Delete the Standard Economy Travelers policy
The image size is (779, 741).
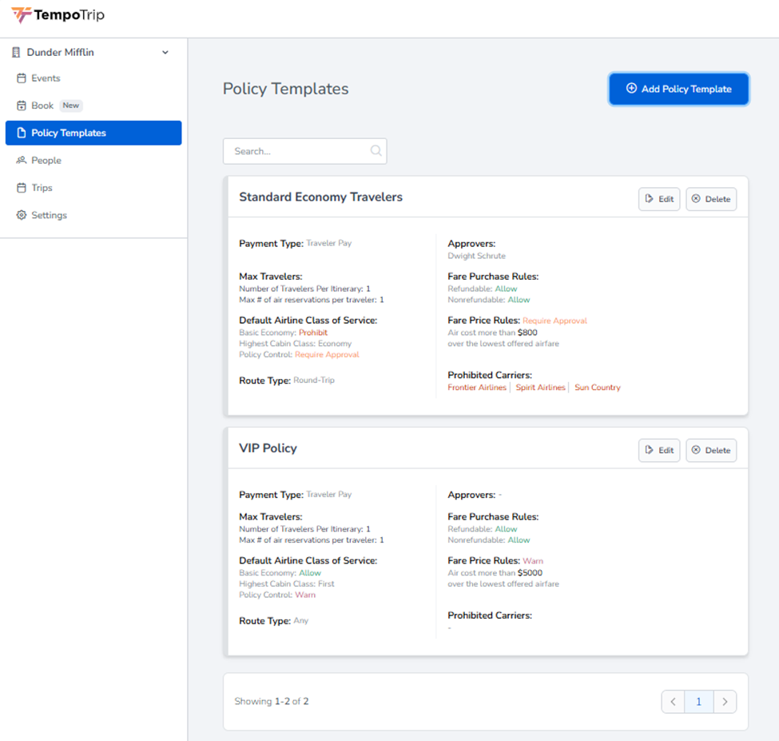coord(711,199)
